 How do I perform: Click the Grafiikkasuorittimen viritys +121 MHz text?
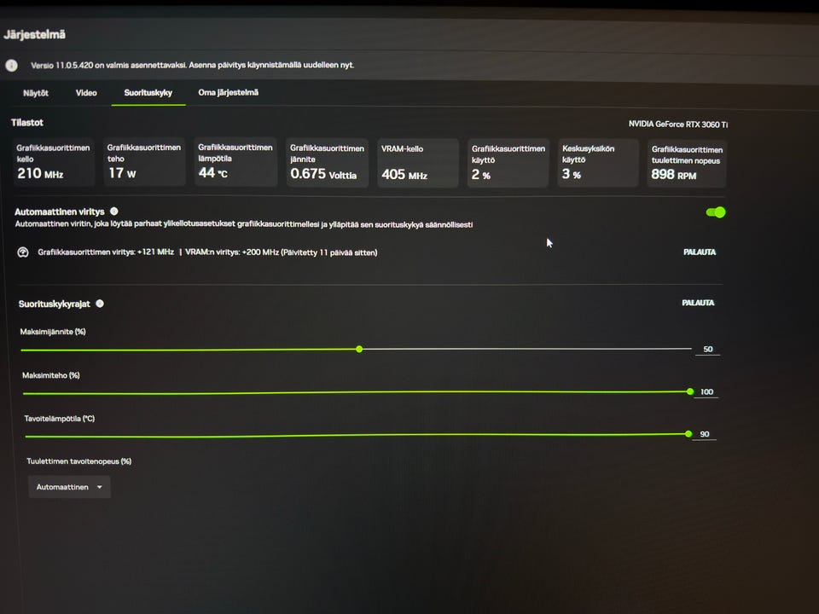coord(106,252)
